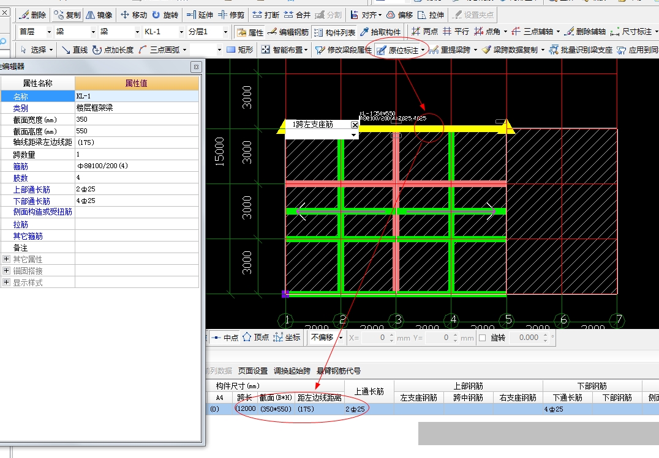This screenshot has height=458, width=659.
Task: Click 拾取构件 pick component tool
Action: 380,32
